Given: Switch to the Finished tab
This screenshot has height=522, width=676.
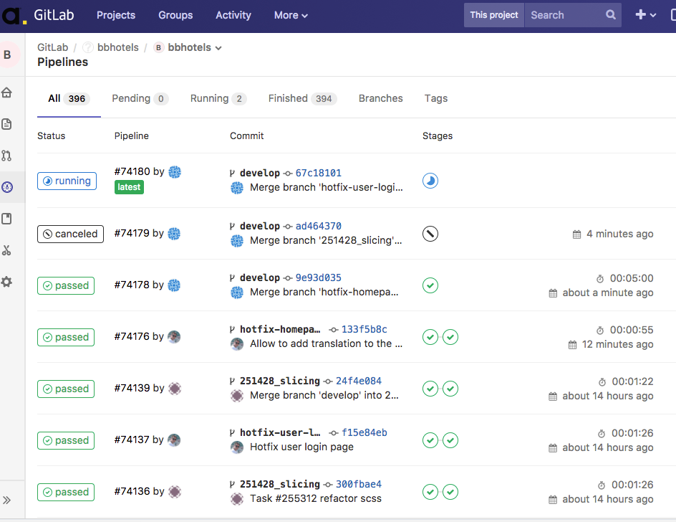Looking at the screenshot, I should point(302,98).
